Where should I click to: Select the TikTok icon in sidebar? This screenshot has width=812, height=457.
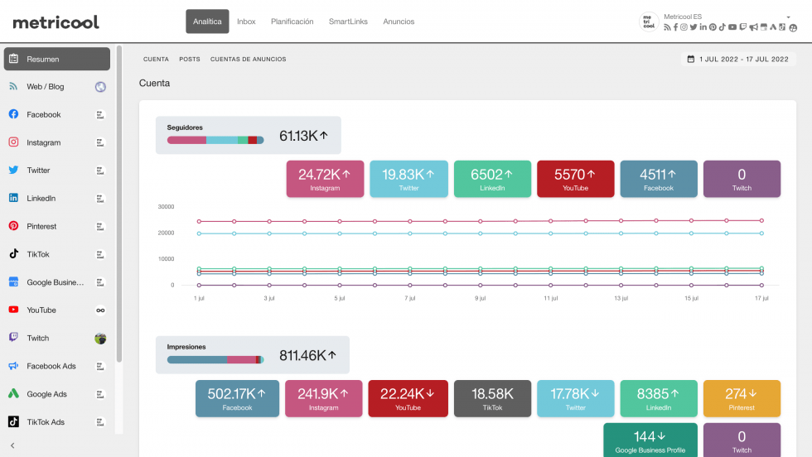coord(14,254)
